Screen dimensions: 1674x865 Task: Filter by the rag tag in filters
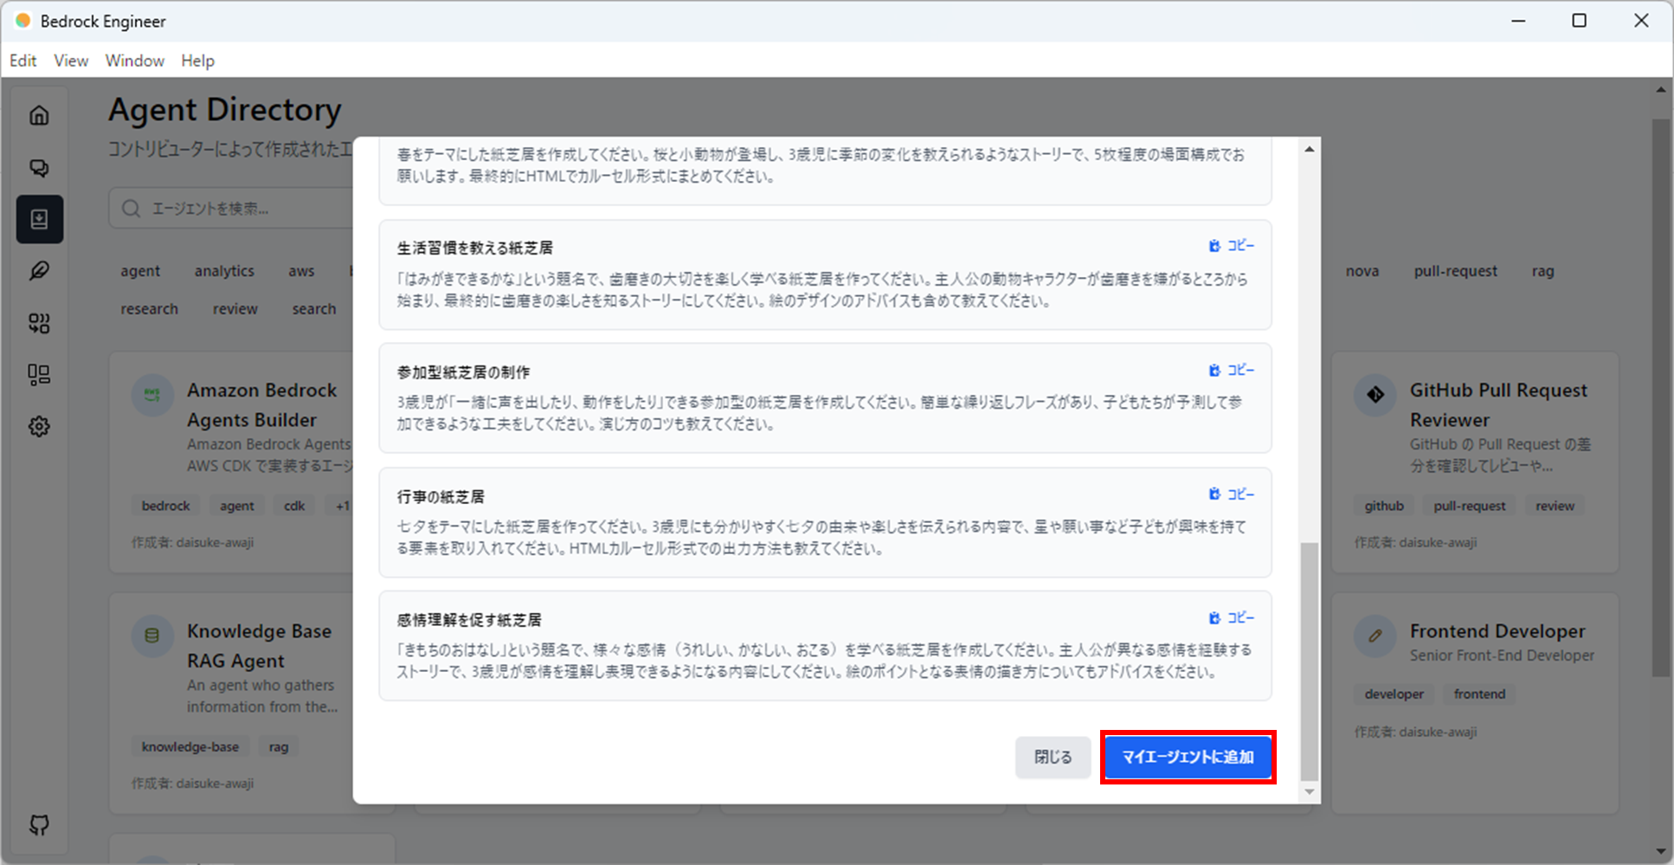click(1543, 271)
